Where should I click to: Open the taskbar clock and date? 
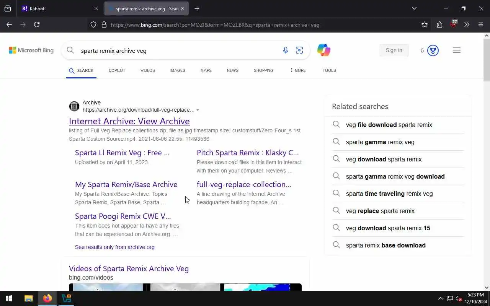click(475, 298)
